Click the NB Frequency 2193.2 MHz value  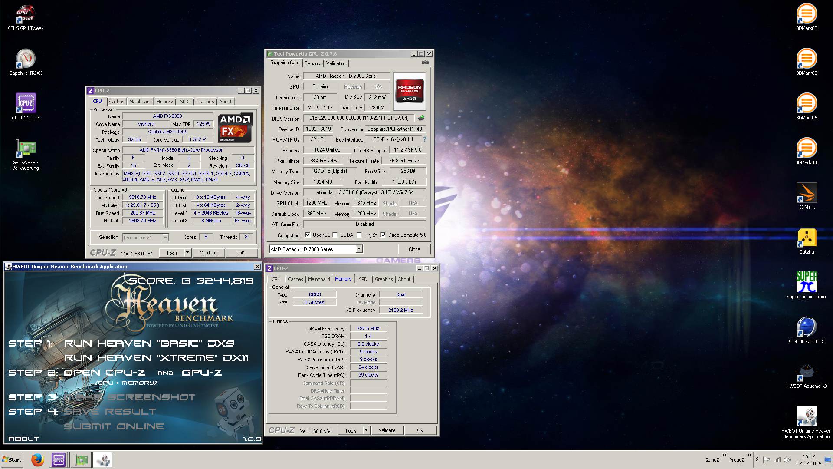point(400,310)
